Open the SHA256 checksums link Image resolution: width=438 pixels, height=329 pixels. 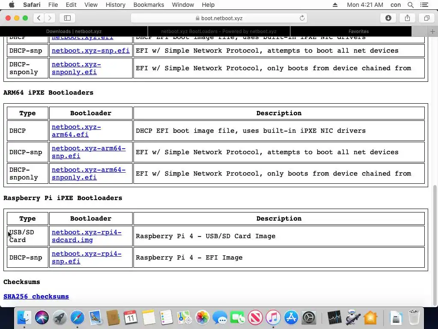[x=36, y=296]
